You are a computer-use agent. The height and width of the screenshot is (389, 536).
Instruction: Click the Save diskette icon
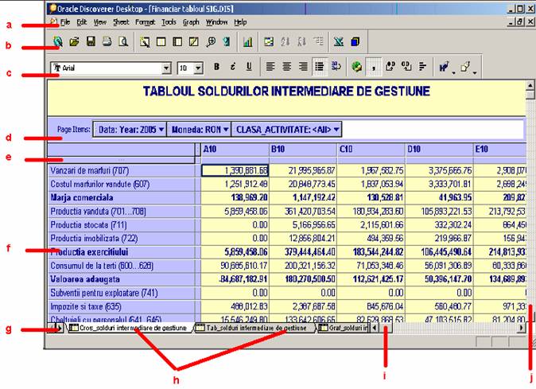pos(90,42)
